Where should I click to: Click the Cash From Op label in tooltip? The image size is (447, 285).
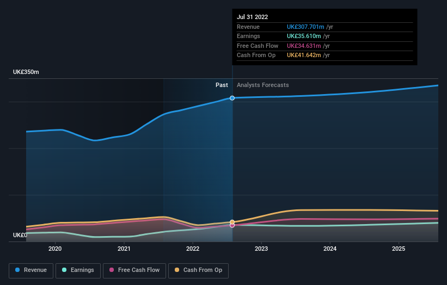point(256,55)
